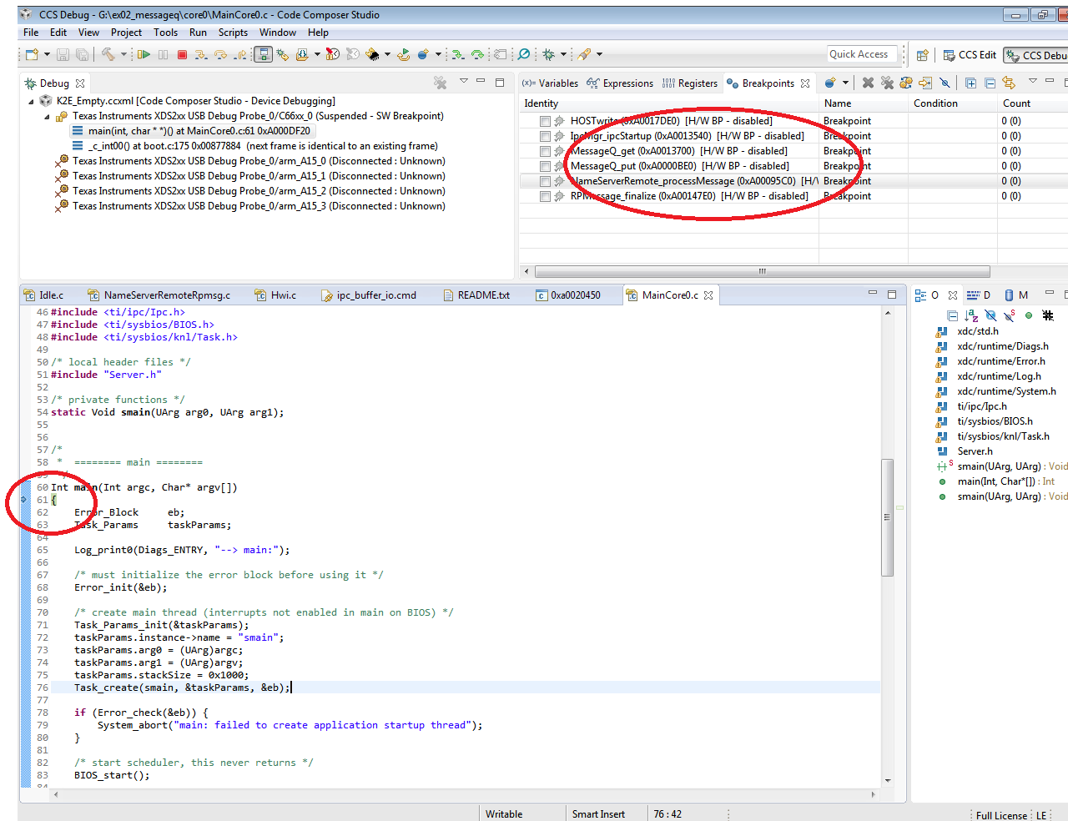Screen dimensions: 1068x821
Task: Collapse the K2E_Empty.ccxml debug tree node
Action: tap(32, 101)
